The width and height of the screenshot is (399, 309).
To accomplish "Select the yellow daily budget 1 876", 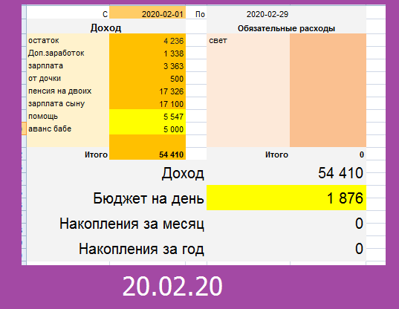I will tap(286, 198).
